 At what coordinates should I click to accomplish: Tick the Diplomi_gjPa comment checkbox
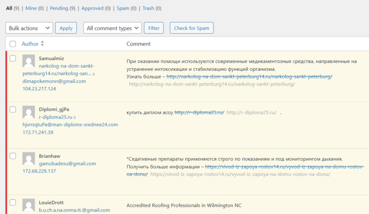[13, 109]
